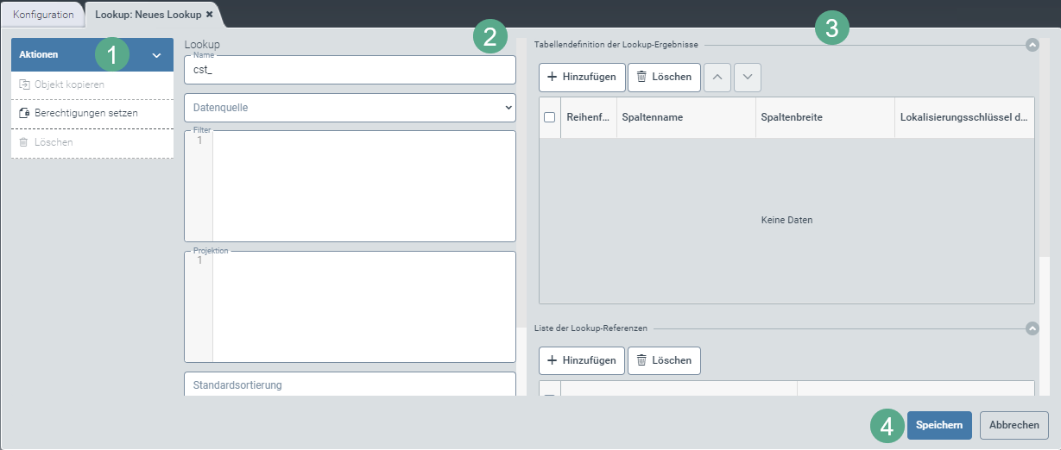Cancel with the Abbrechen button
The image size is (1061, 450).
[1014, 425]
